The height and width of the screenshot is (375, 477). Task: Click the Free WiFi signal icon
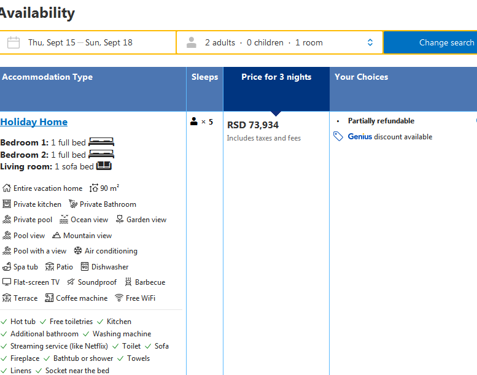119,298
